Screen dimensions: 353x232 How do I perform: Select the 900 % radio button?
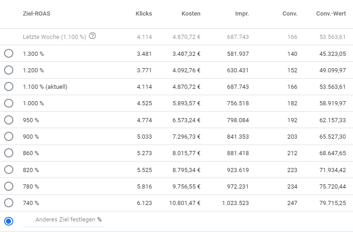(x=9, y=136)
